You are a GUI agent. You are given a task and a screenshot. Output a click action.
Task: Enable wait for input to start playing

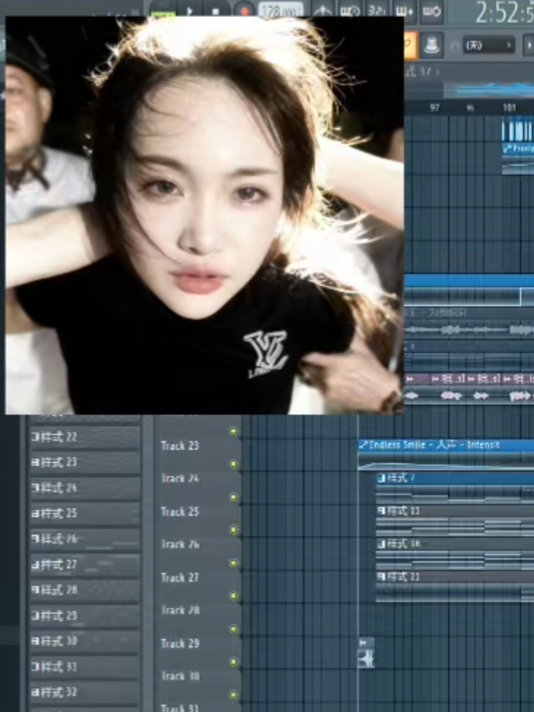point(350,10)
